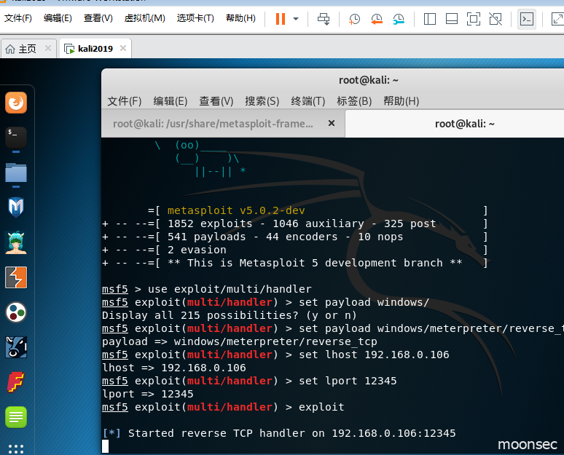Open the Terminal icon in the Kali dock
564x455 pixels.
16,138
